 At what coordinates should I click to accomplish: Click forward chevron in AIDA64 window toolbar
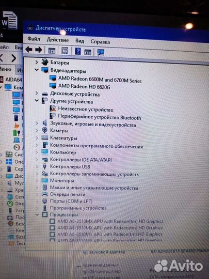14,58
